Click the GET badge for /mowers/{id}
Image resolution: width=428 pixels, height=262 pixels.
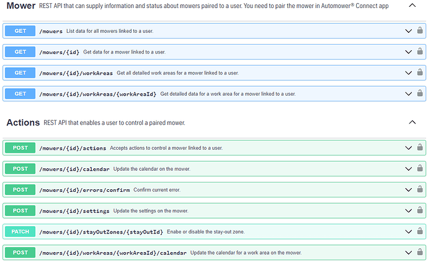click(20, 52)
